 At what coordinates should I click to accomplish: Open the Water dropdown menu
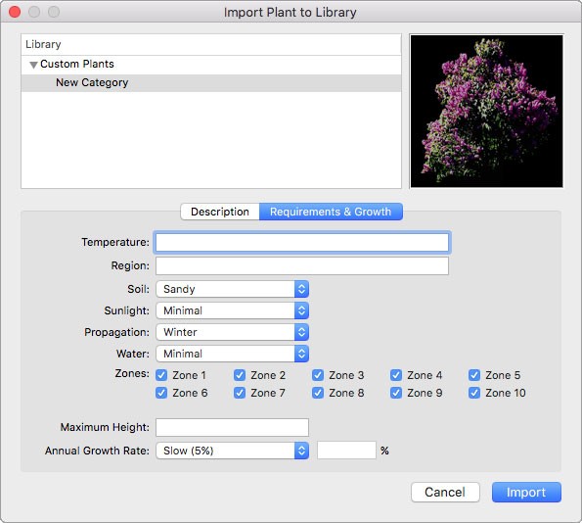[x=233, y=354]
